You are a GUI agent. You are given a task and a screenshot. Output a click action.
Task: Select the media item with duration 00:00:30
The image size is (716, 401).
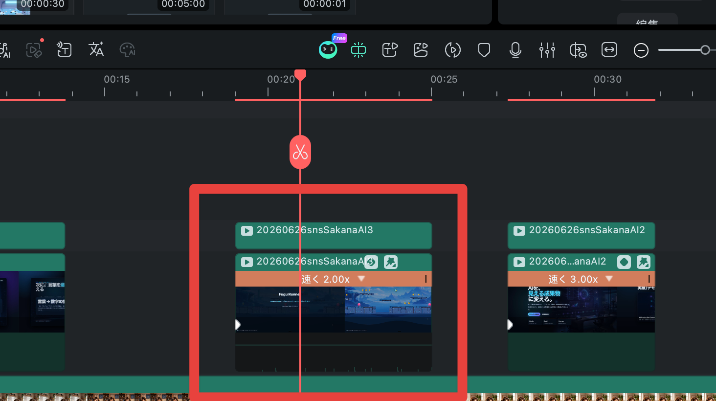coord(37,7)
